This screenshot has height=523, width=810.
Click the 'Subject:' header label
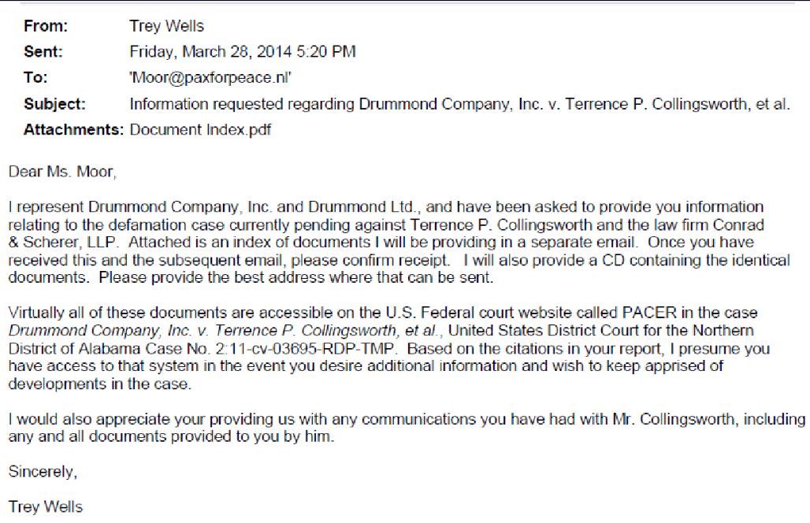coord(55,104)
